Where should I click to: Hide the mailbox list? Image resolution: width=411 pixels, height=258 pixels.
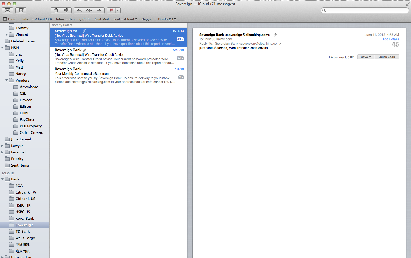[x=9, y=19]
